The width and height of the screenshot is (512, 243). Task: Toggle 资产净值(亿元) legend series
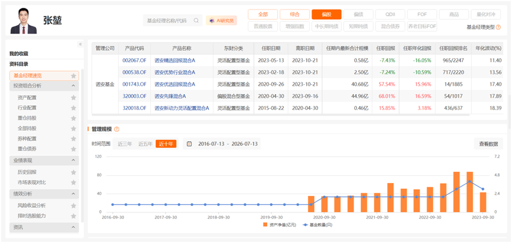pos(280,225)
